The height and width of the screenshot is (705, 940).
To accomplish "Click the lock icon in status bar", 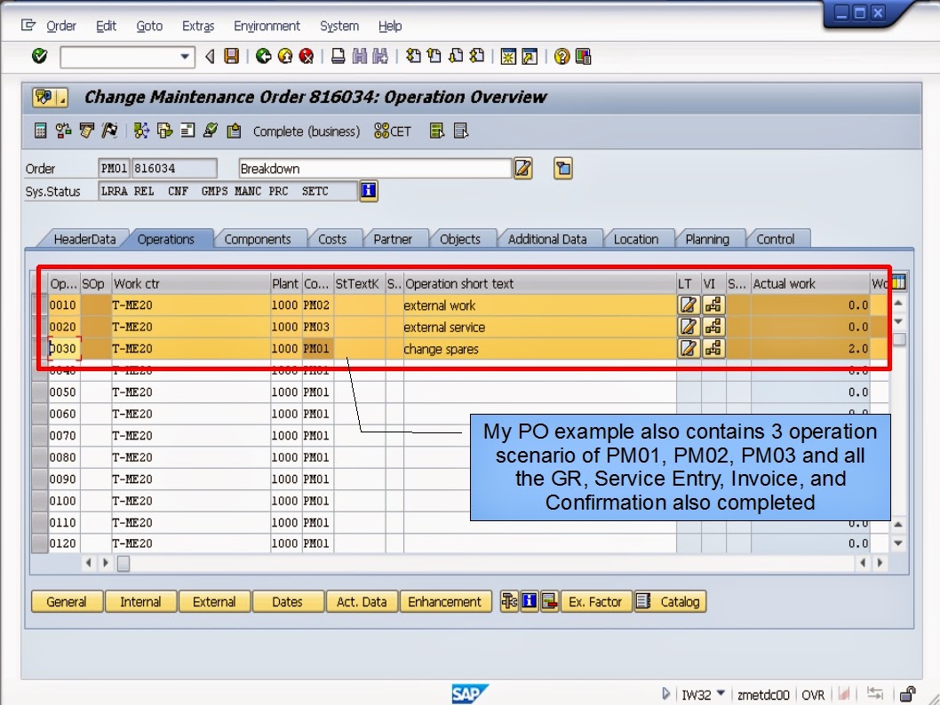I will coord(908,694).
